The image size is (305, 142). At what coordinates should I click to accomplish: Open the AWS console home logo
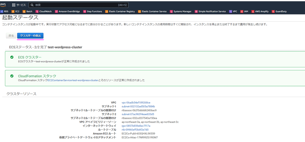3,5
